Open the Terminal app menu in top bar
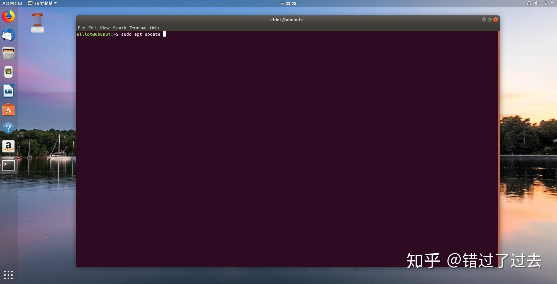557x284 pixels. pos(42,3)
